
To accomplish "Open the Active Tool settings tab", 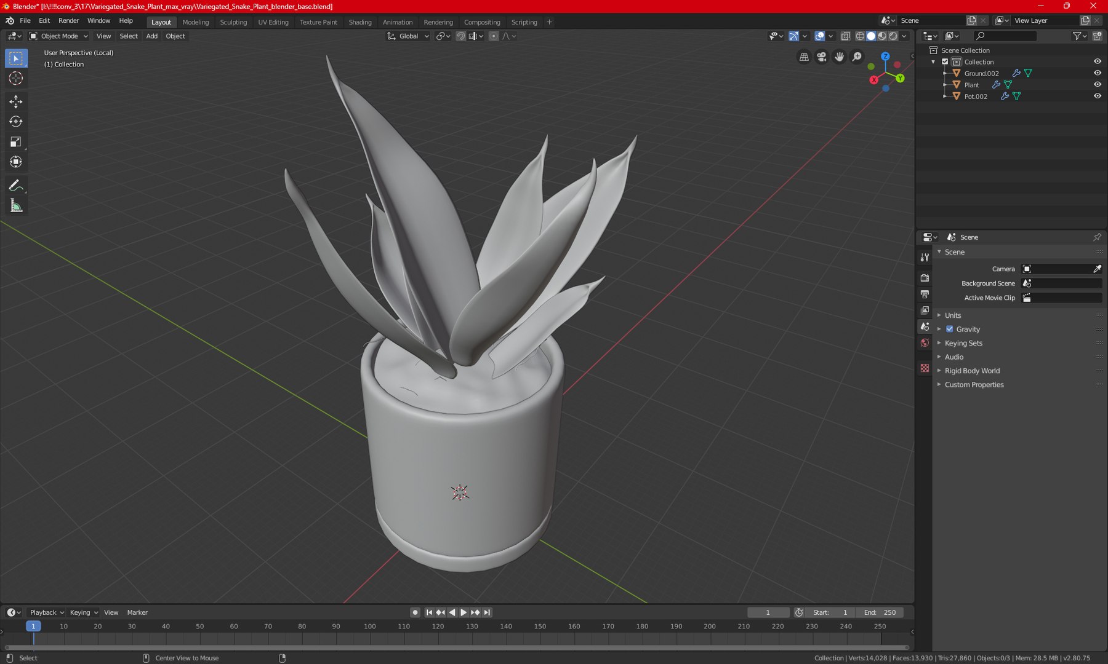I will coord(925,258).
